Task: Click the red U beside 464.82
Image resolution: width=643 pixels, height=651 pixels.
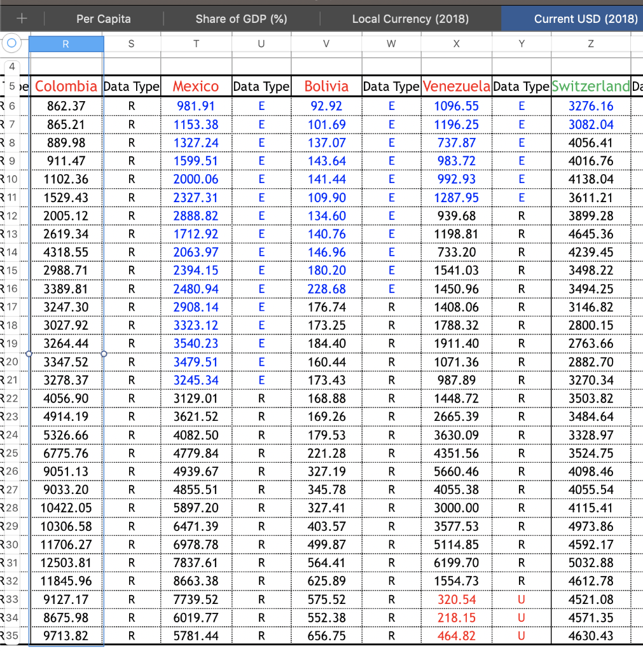Action: point(522,636)
